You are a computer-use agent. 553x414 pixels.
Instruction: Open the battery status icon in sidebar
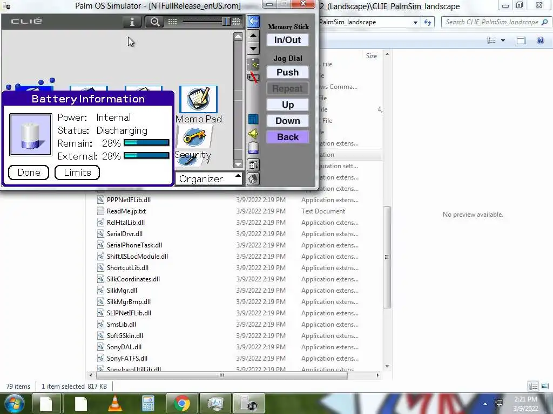(253, 148)
